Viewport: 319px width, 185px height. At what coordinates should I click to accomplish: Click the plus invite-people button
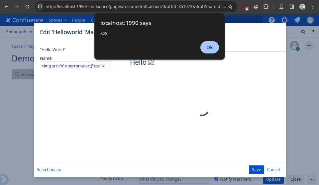309,46
